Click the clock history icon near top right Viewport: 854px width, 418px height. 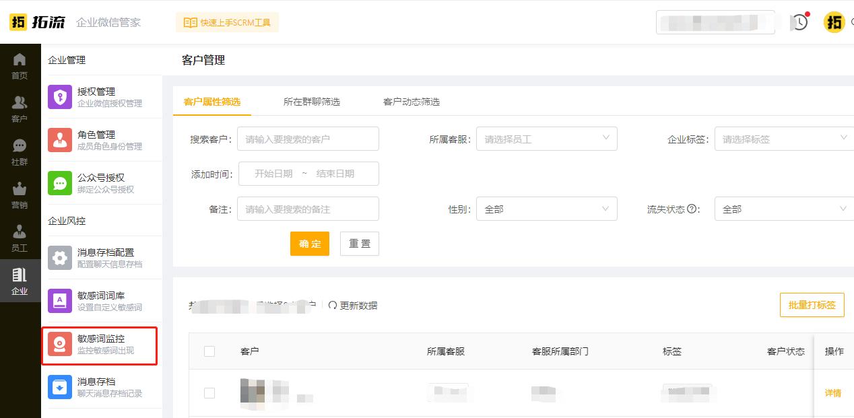point(799,22)
